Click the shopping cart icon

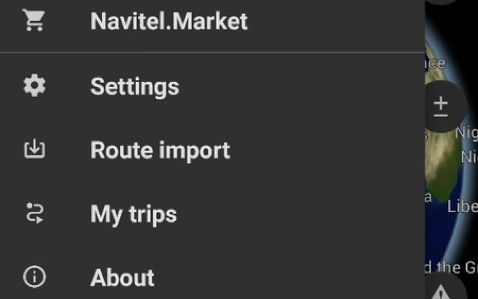[34, 20]
